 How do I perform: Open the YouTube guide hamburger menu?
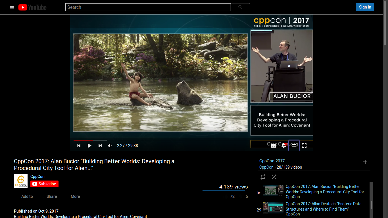(12, 8)
